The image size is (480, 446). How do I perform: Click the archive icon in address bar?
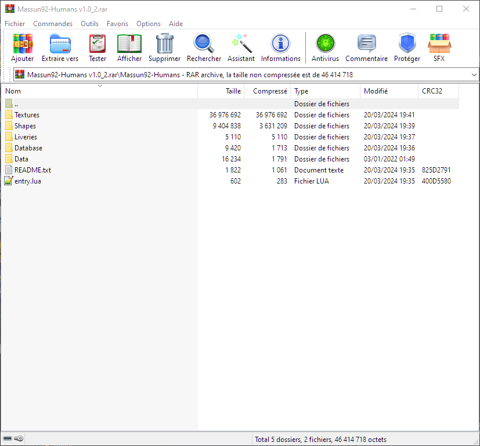(x=20, y=74)
